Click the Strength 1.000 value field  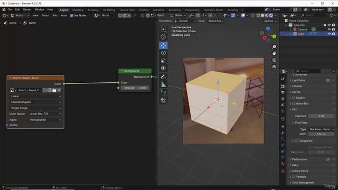[x=135, y=88]
